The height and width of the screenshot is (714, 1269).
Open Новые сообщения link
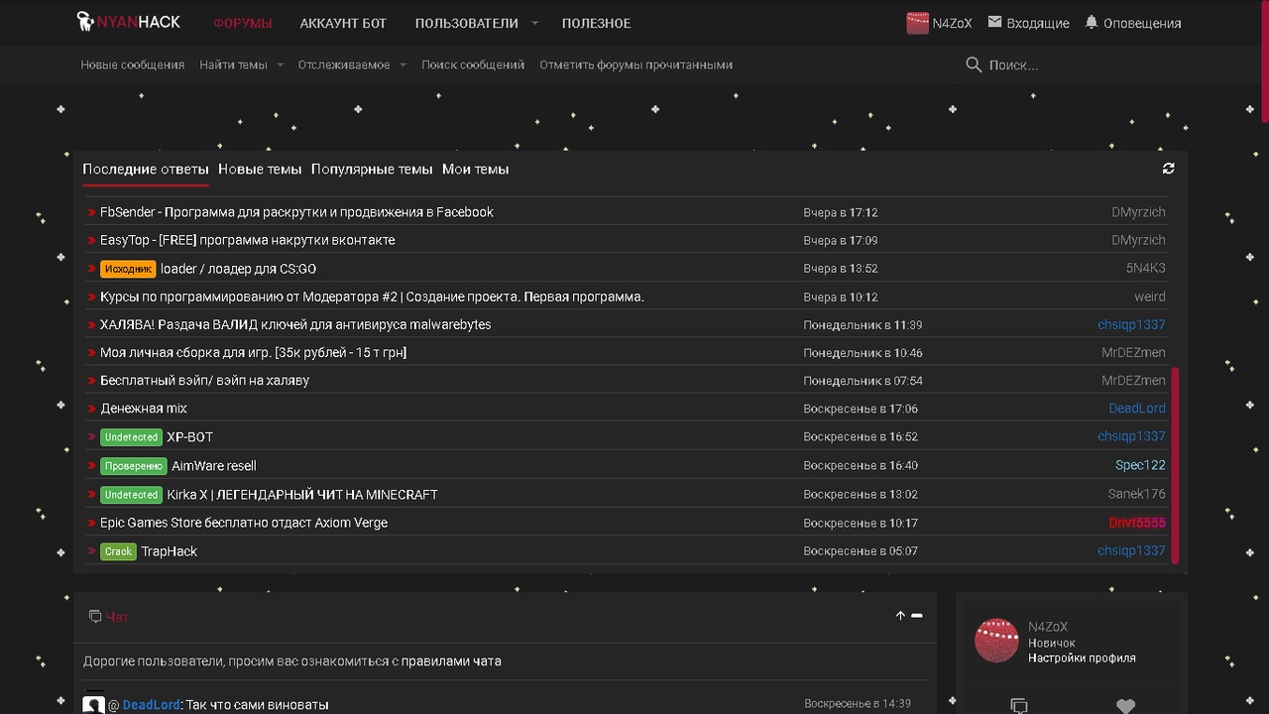click(x=133, y=64)
